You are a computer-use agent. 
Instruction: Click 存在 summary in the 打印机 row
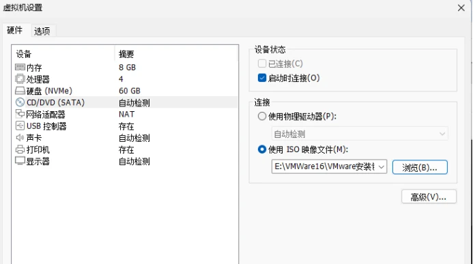pyautogui.click(x=126, y=150)
